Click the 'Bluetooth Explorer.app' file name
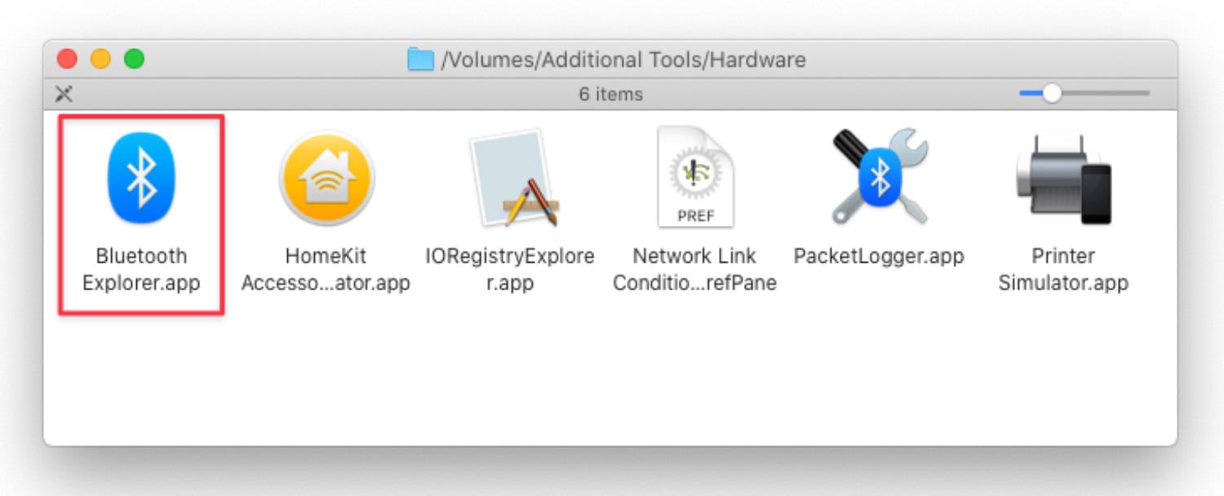The height and width of the screenshot is (496, 1224). [141, 269]
